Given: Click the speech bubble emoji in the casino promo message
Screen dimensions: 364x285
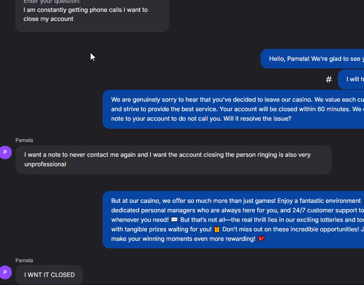Looking at the screenshot, I should click(x=174, y=220).
